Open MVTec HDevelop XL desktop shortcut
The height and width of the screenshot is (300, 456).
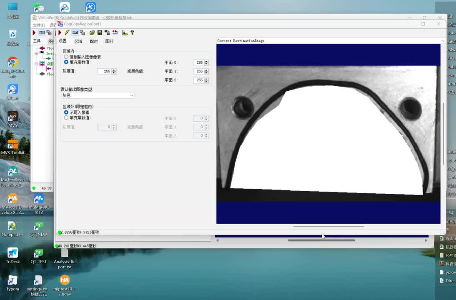[13, 204]
